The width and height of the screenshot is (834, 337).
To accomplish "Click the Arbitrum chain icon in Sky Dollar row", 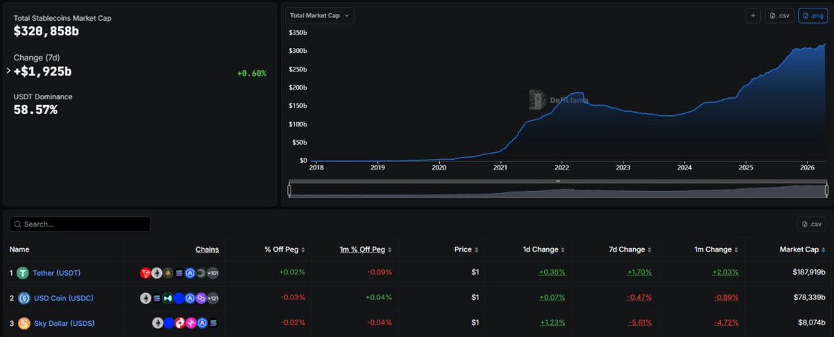I will (x=202, y=323).
